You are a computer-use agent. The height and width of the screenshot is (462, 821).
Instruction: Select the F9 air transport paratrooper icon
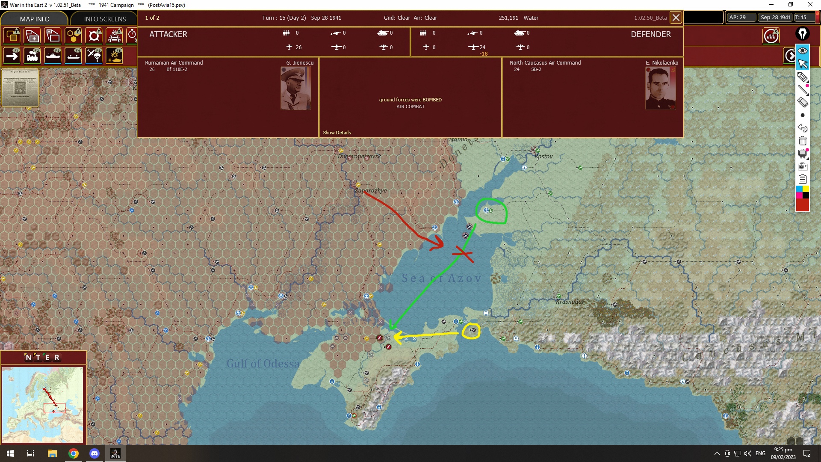tap(94, 56)
